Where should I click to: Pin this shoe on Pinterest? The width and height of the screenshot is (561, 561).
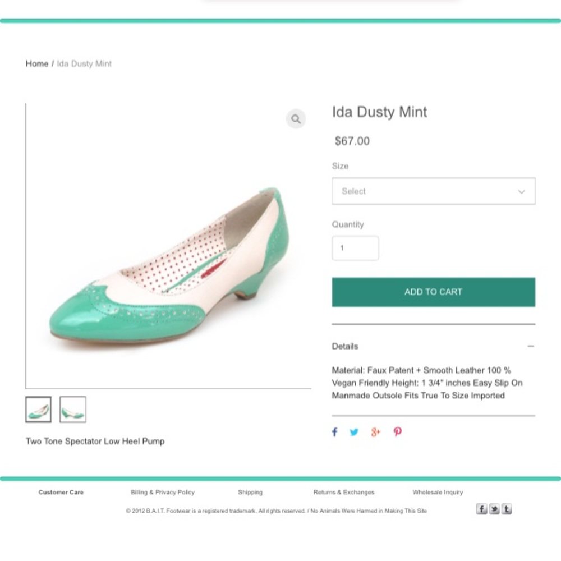coord(397,432)
